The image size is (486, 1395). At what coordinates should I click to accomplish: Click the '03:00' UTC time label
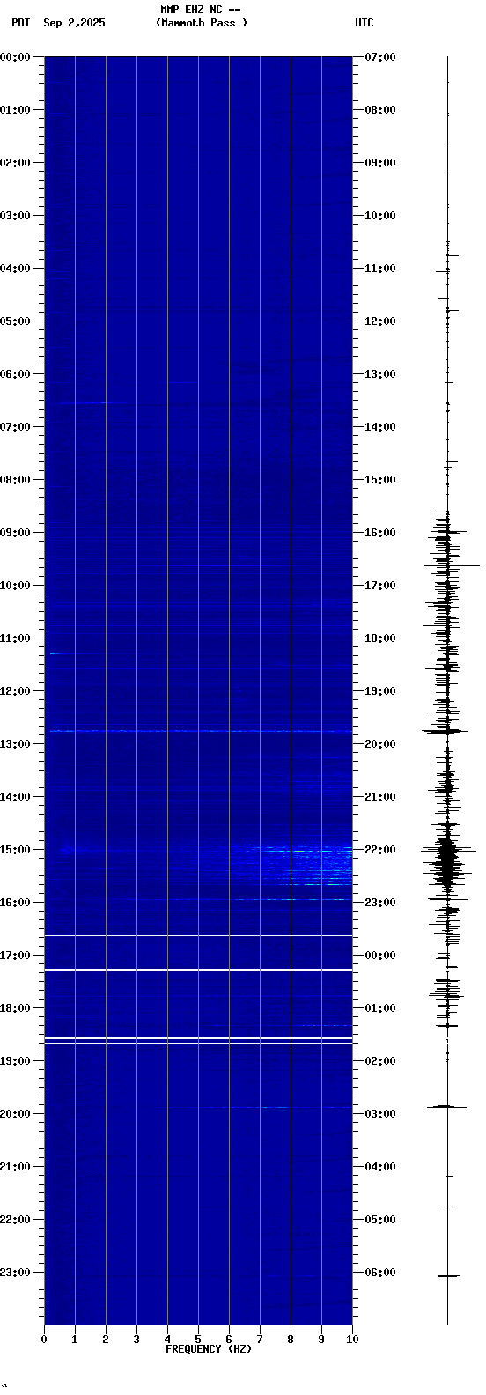tap(380, 1114)
